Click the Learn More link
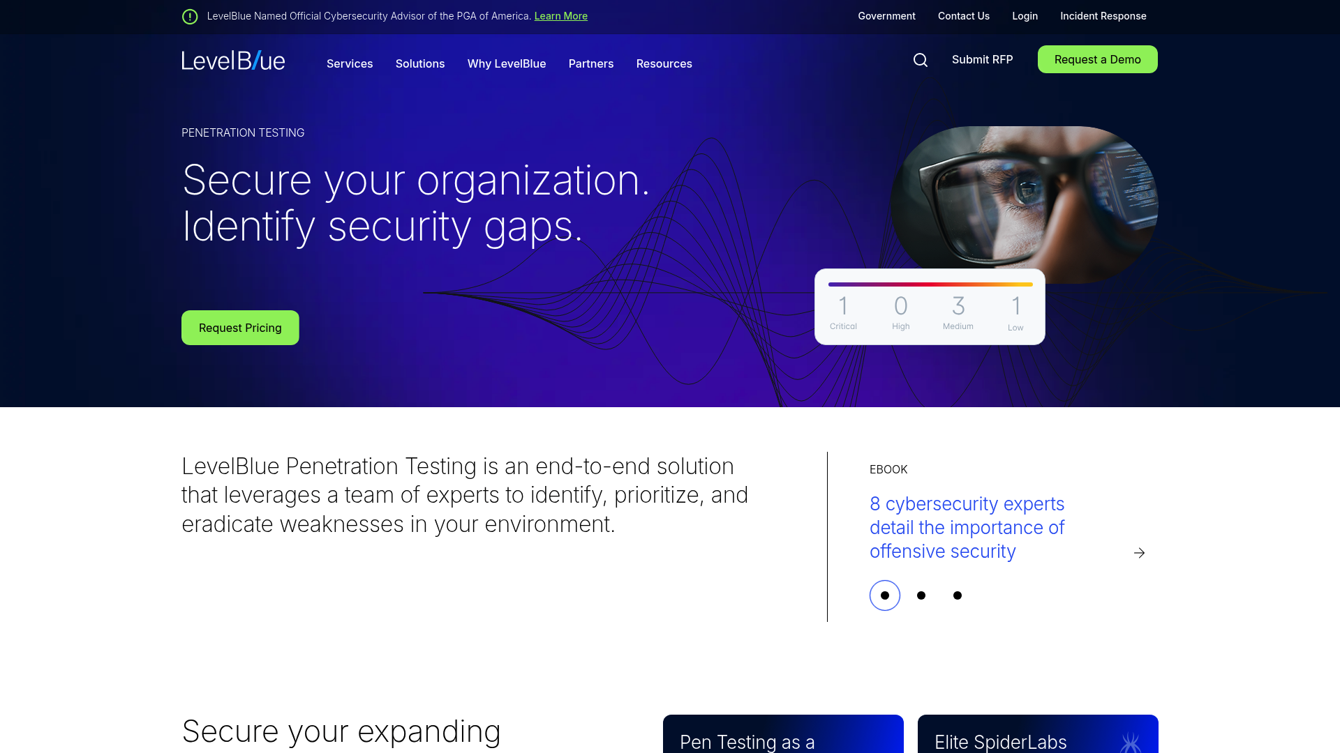This screenshot has width=1340, height=753. point(561,16)
